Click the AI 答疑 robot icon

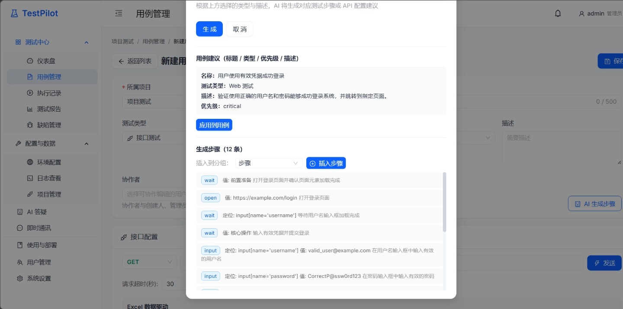tap(19, 212)
